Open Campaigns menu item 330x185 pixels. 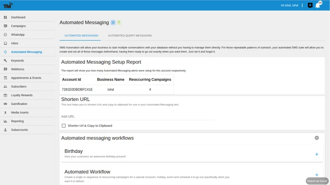click(18, 26)
